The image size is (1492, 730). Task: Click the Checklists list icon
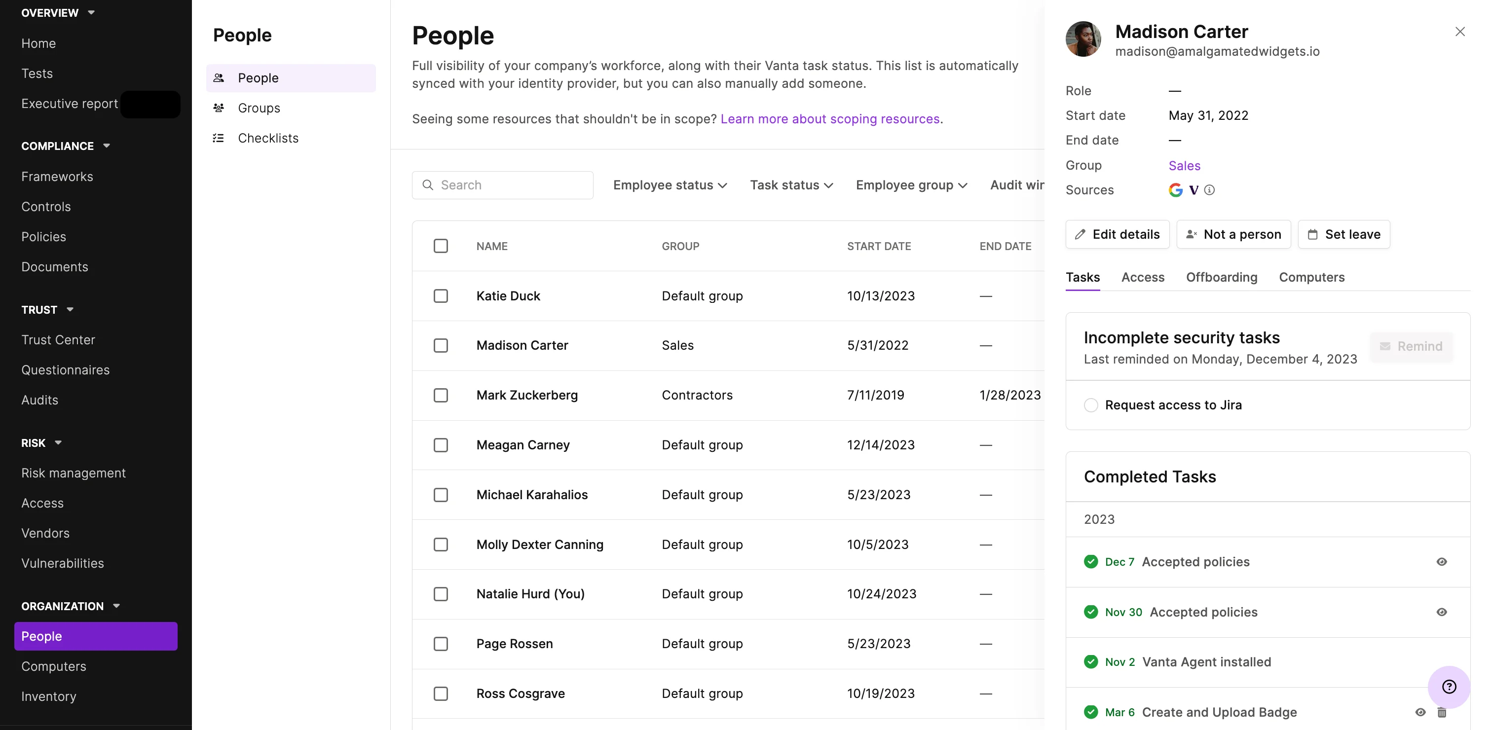pyautogui.click(x=219, y=139)
